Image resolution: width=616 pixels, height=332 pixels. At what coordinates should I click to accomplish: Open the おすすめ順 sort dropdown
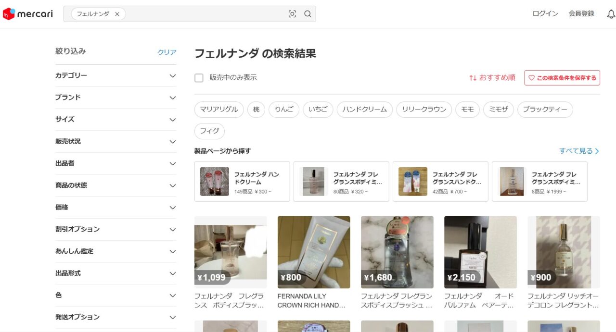tap(492, 78)
